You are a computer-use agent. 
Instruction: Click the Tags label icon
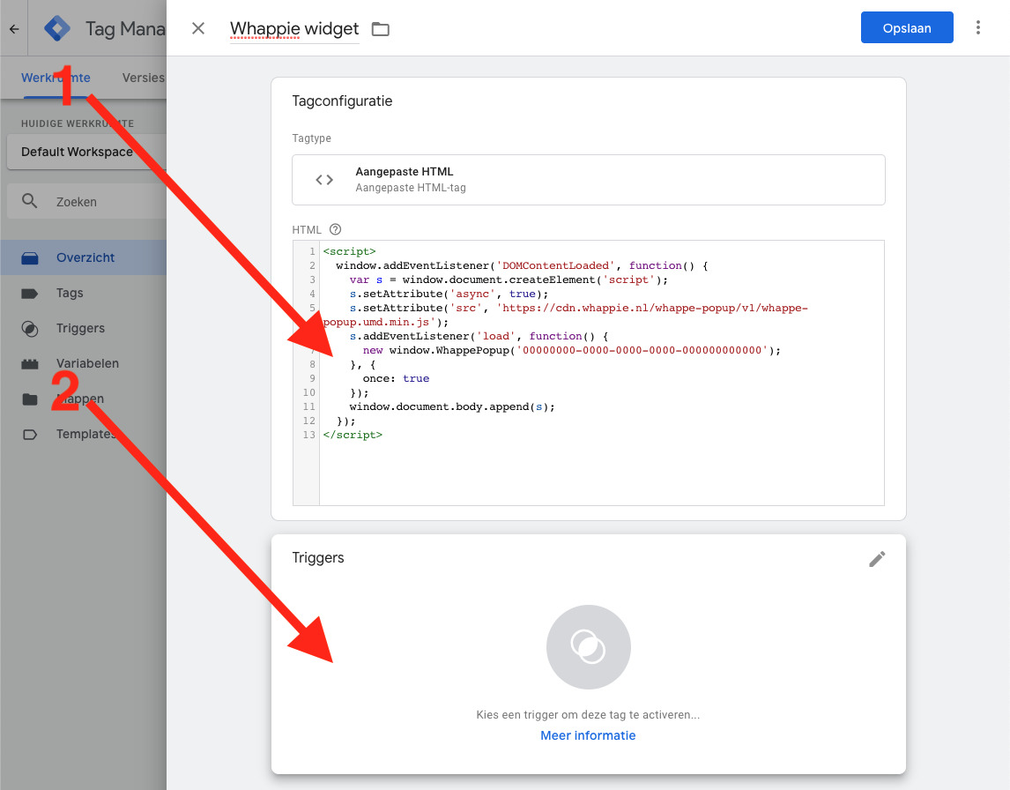click(30, 294)
